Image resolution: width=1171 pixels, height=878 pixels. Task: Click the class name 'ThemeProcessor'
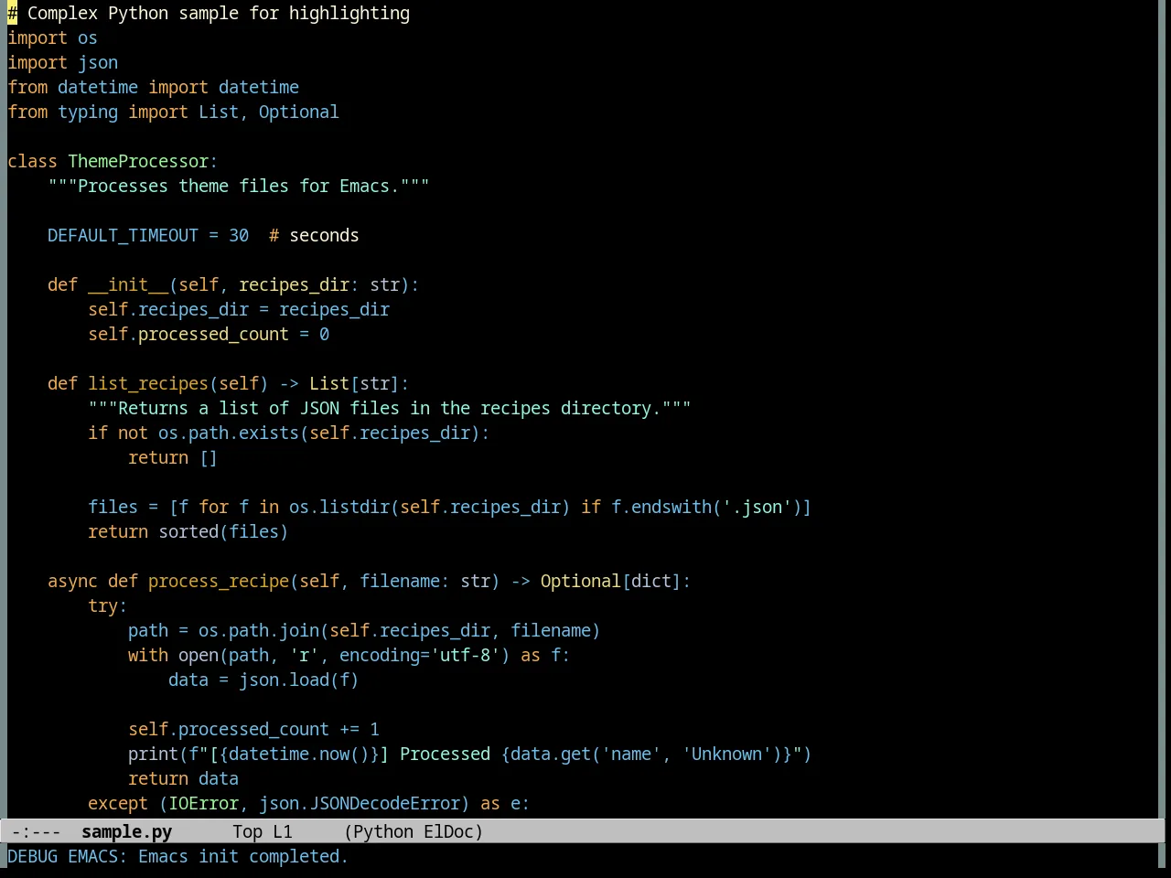[x=138, y=161]
